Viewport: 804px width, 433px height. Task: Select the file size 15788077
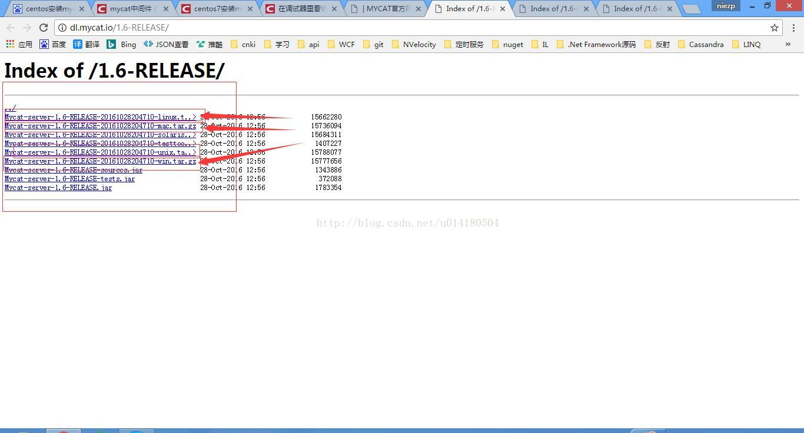pos(326,152)
